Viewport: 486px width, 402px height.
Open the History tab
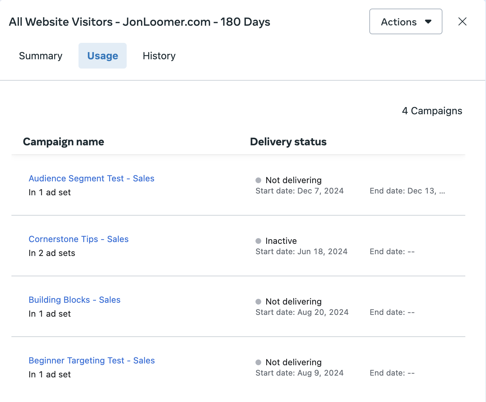159,56
